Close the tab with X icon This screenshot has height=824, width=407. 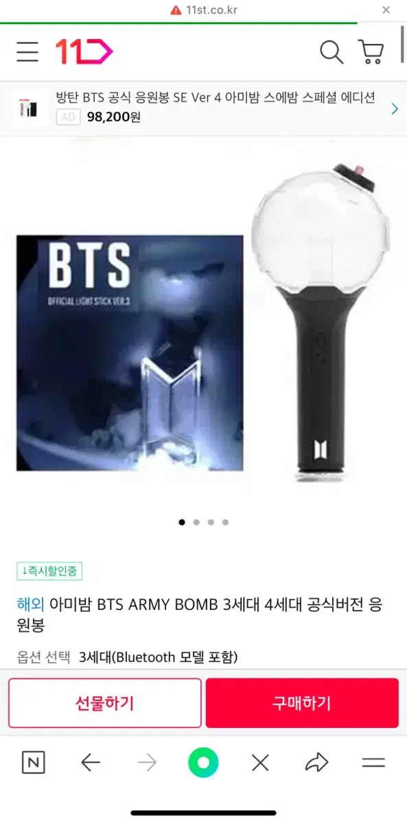(x=260, y=762)
